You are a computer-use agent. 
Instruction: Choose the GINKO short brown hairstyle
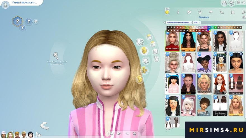point(204,106)
